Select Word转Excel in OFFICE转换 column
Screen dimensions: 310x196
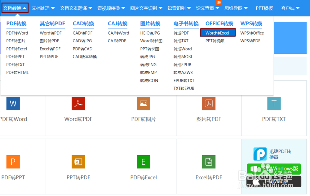click(218, 33)
